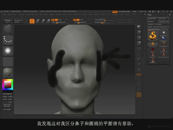Click the Front view button

[x=10, y=97]
